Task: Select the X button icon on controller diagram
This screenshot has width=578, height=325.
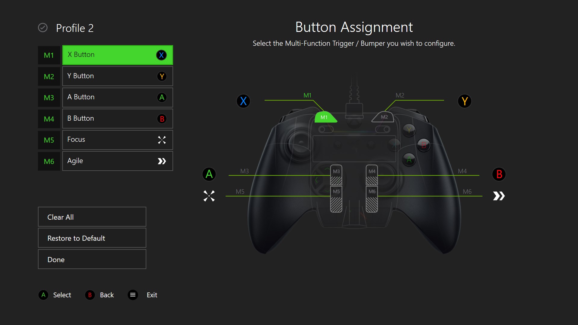Action: tap(243, 102)
